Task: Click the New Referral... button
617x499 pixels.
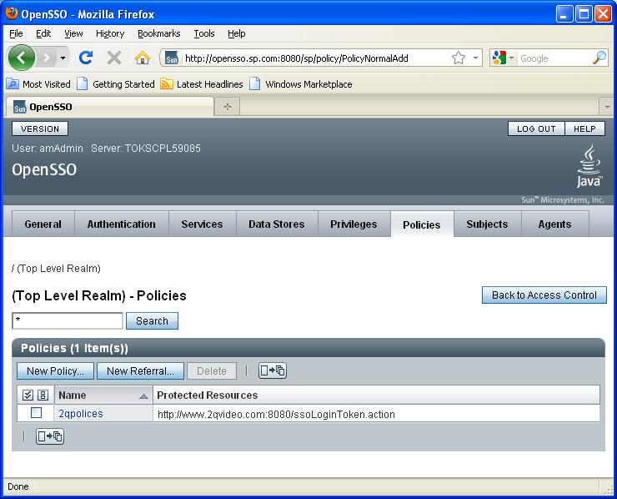Action: tap(140, 371)
